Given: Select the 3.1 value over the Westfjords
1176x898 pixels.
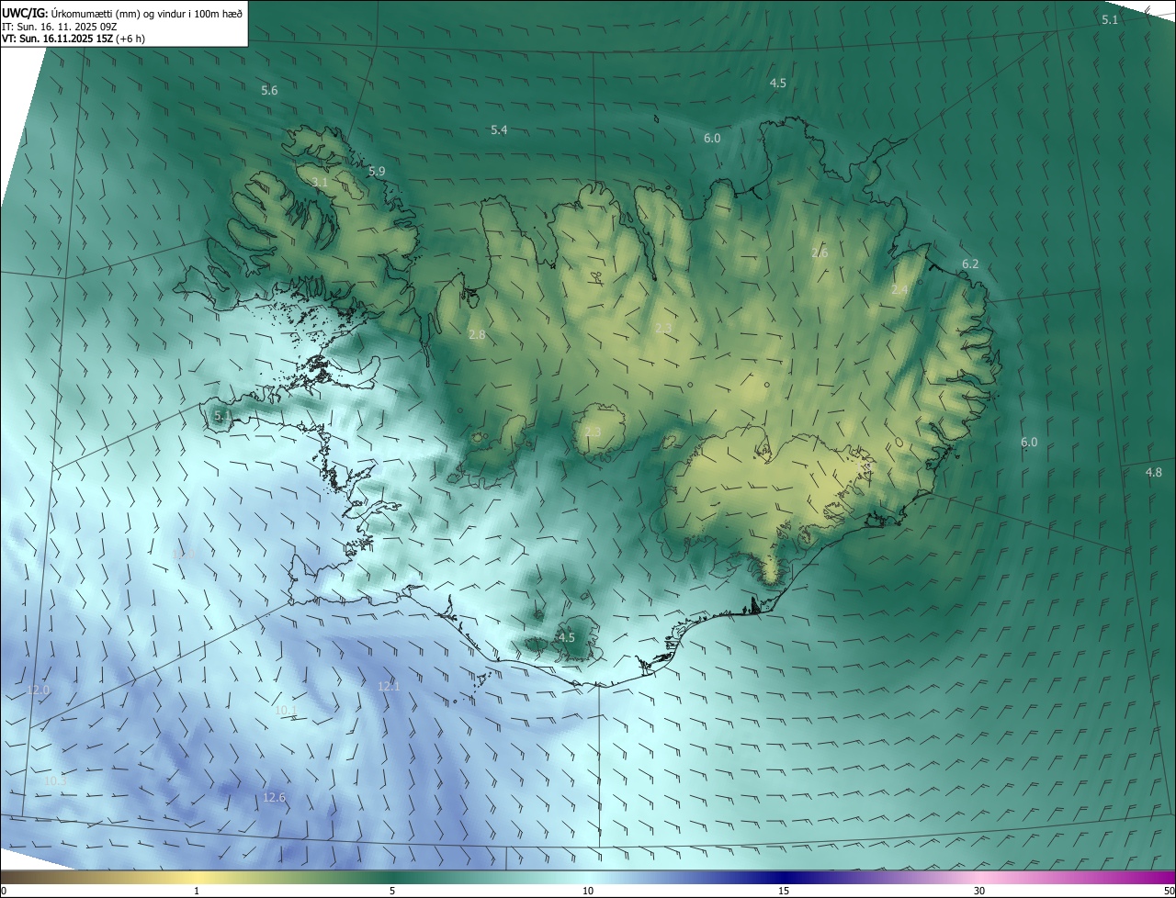Looking at the screenshot, I should (320, 183).
